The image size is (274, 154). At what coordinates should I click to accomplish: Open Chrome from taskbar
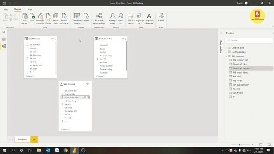click(66, 150)
